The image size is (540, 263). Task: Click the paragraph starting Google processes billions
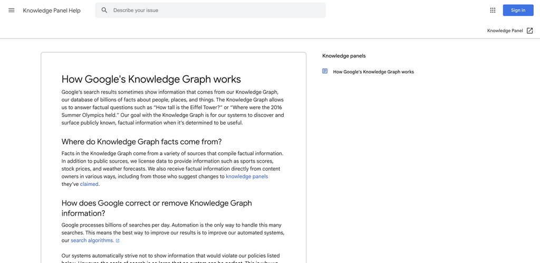(173, 233)
